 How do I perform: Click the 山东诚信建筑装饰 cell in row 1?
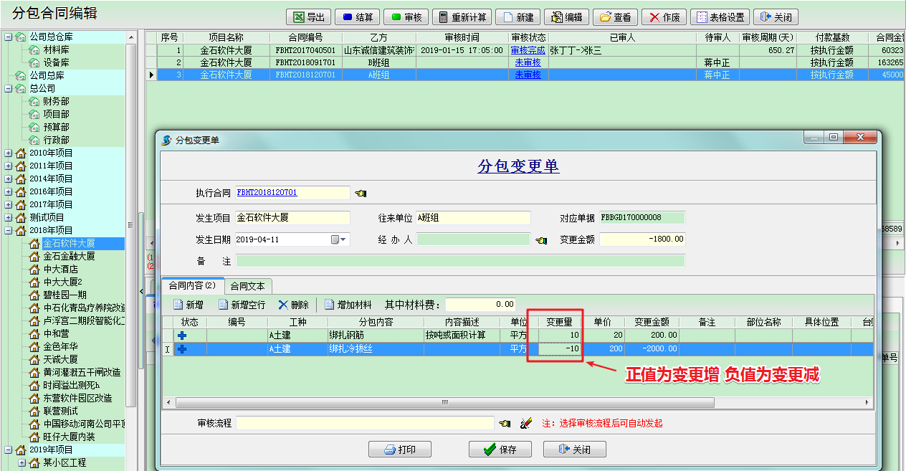point(378,50)
